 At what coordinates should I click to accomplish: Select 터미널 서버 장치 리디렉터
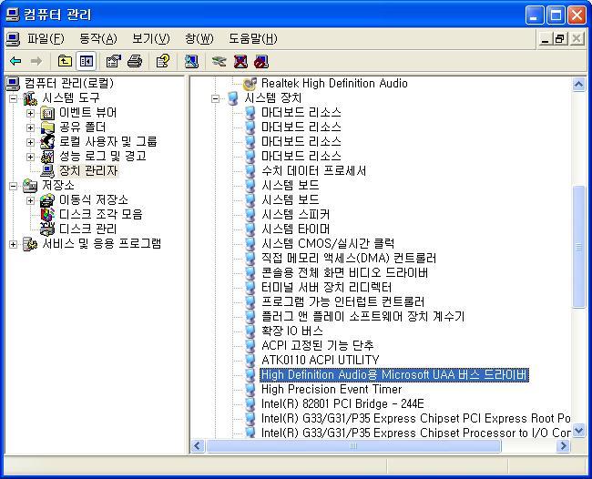tap(327, 287)
